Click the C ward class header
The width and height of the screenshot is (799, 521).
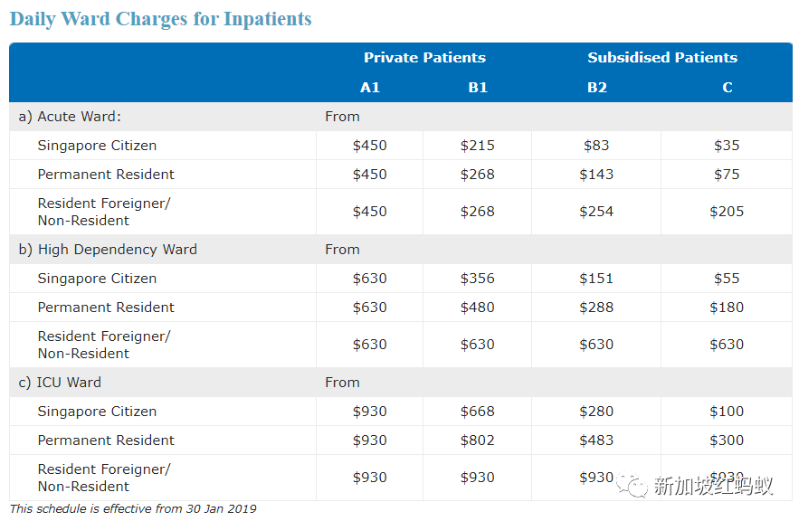pos(727,88)
